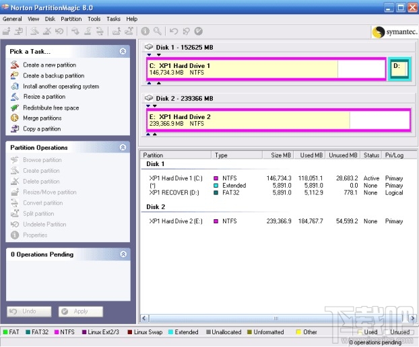
Task: Start the Create a new partition task
Action: (x=49, y=65)
